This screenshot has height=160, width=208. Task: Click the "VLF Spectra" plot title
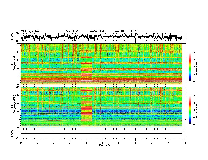[x=30, y=31]
